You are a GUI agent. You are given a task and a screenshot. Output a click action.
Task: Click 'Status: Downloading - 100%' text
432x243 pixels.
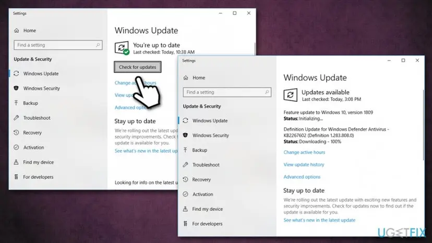(x=312, y=142)
